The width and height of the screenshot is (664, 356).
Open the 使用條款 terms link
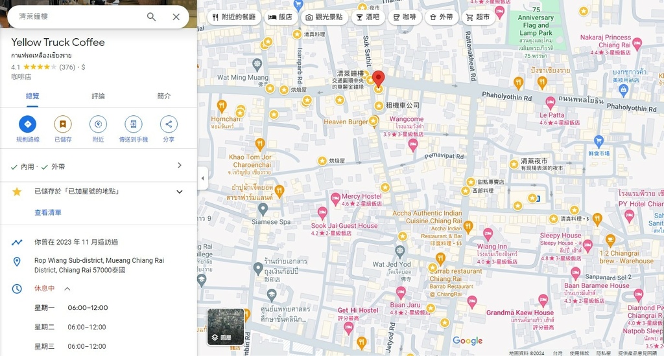coord(579,353)
